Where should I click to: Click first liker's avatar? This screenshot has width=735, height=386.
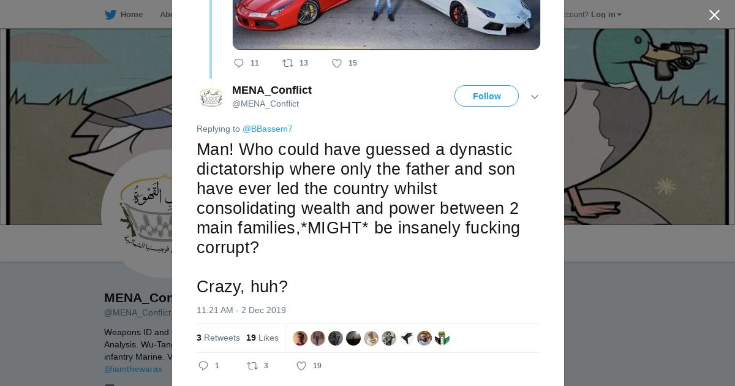coord(300,338)
